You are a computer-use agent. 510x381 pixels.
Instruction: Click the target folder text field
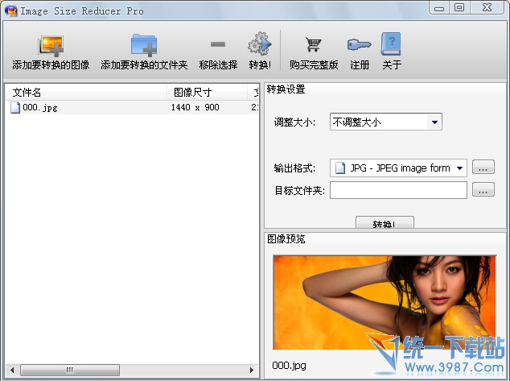[398, 190]
